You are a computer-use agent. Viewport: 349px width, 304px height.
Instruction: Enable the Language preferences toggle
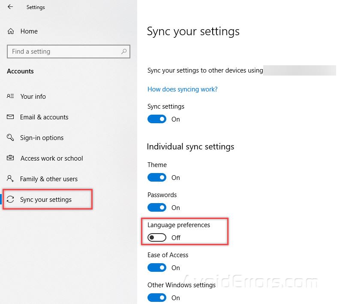coord(157,238)
